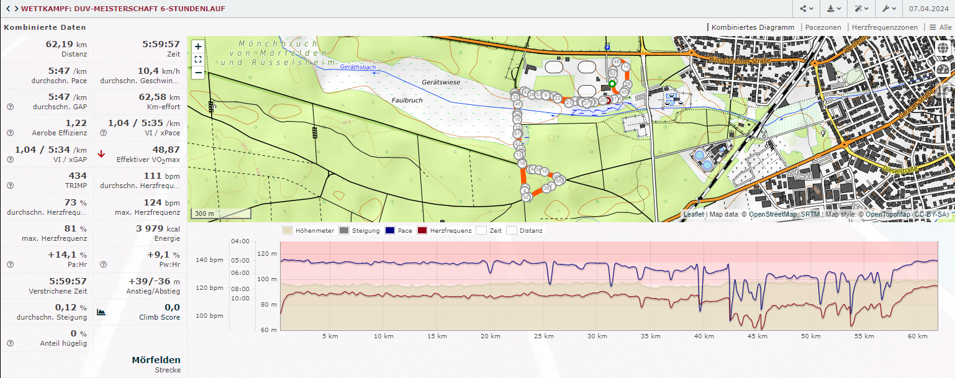Image resolution: width=955 pixels, height=378 pixels.
Task: Click help icon beside TRIMP
Action: (x=10, y=186)
